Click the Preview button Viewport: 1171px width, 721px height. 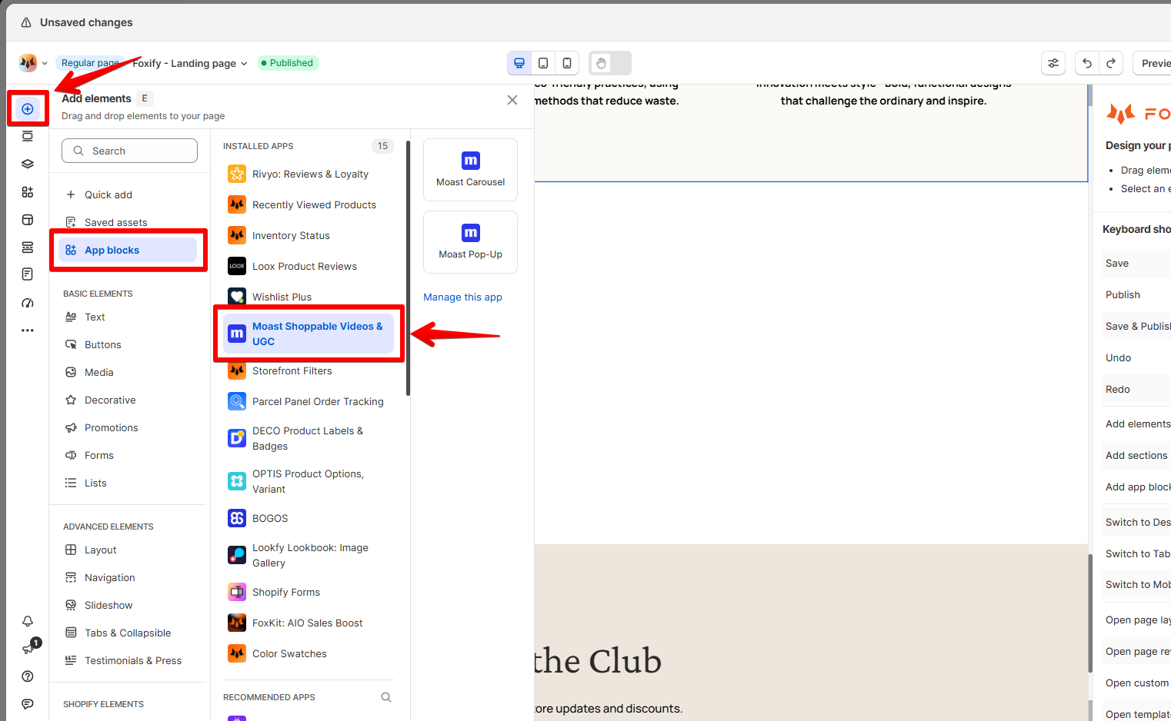pyautogui.click(x=1154, y=63)
